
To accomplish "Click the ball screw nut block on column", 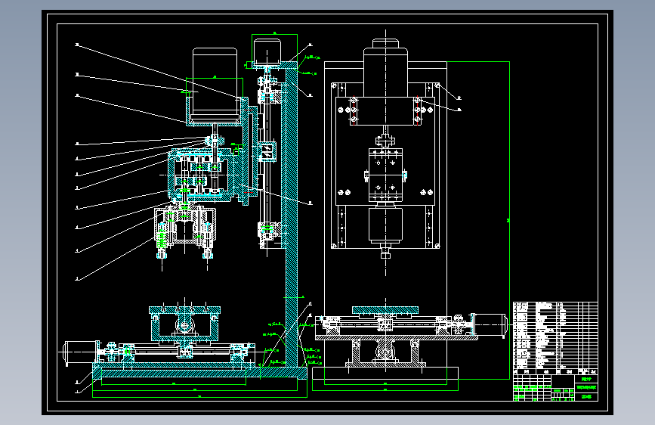I will point(267,152).
